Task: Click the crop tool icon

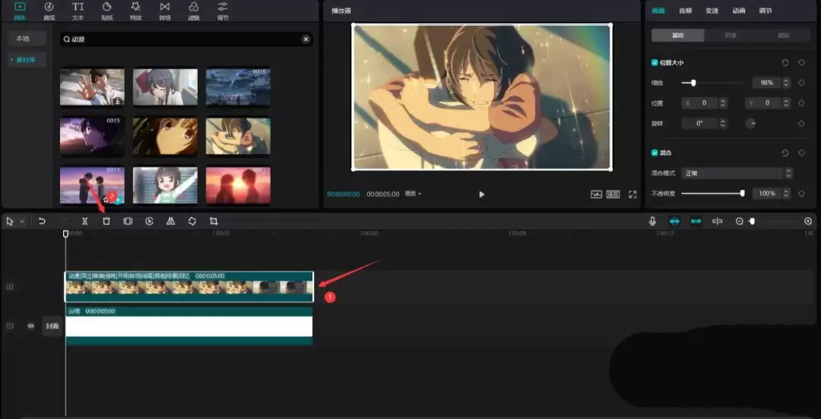Action: pos(214,221)
